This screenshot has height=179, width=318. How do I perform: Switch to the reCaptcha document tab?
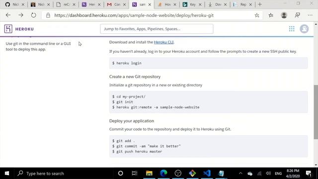66,4
